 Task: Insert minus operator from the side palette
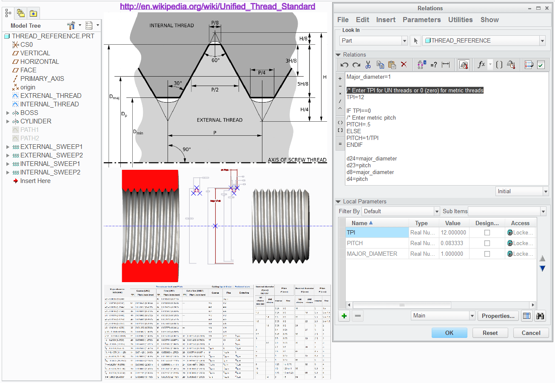point(340,86)
